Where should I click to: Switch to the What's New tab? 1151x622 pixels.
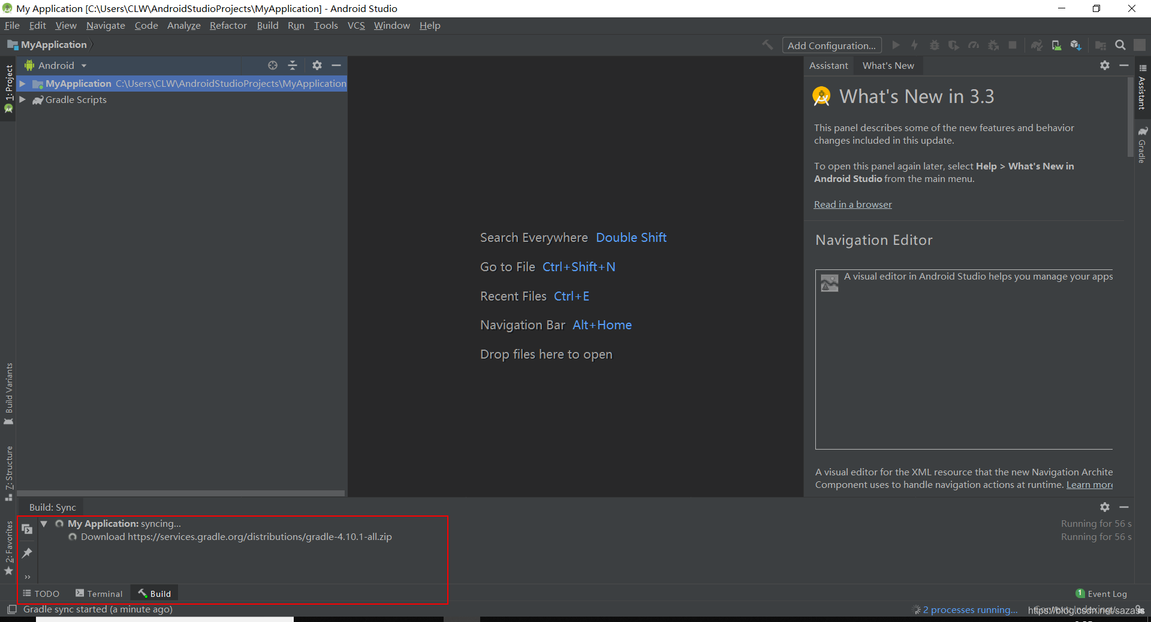point(888,65)
